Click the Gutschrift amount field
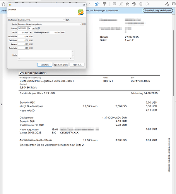The width and height of the screenshot is (176, 194). click(23, 48)
